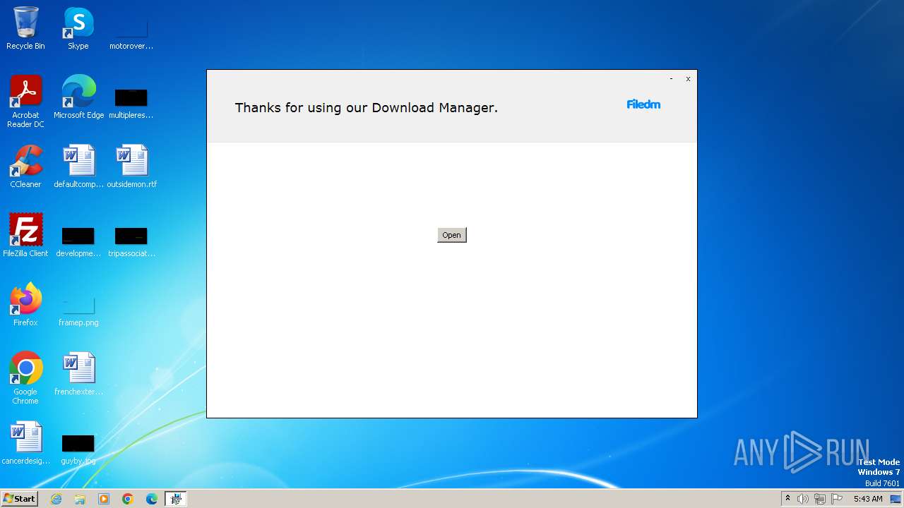Open Internet Explorer from taskbar
Image resolution: width=904 pixels, height=508 pixels.
point(56,499)
